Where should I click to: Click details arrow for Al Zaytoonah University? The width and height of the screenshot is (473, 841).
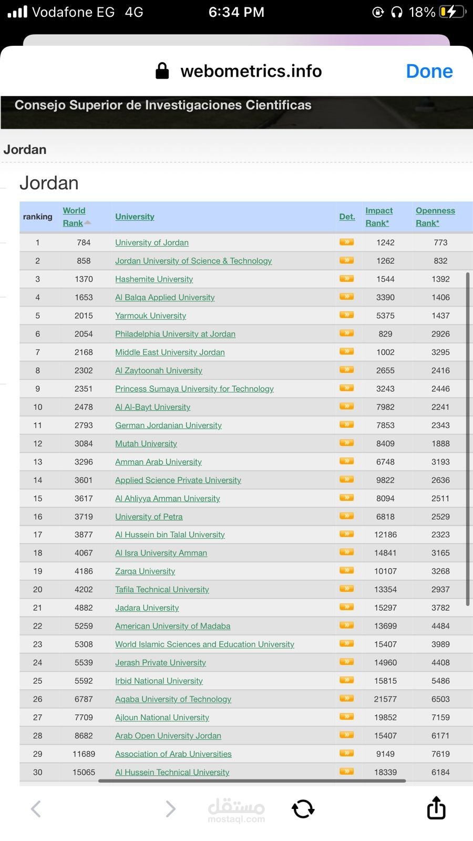(346, 370)
